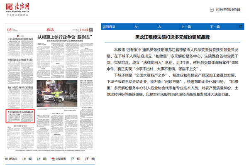This screenshot has width=249, height=165.
Task: Click the share icon on the blue toolbar
Action: (x=240, y=27)
